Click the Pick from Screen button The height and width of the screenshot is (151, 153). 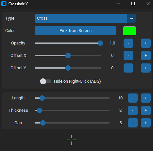(x=76, y=31)
